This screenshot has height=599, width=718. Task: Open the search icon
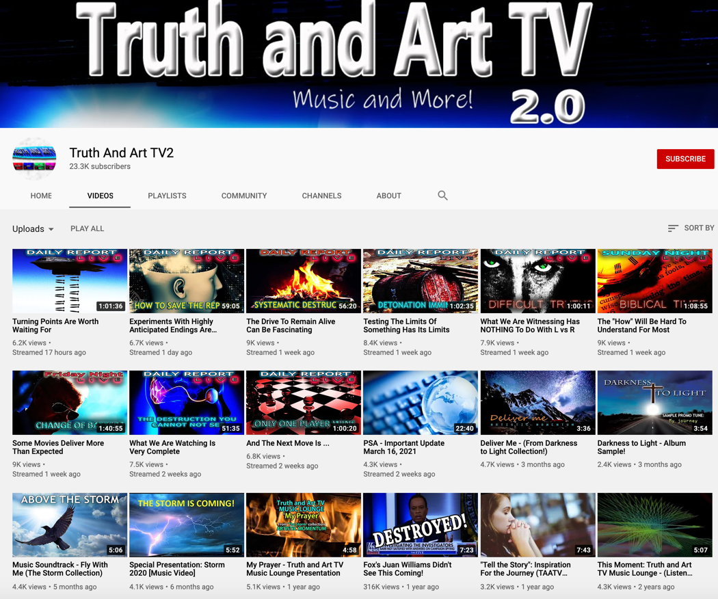(x=442, y=196)
